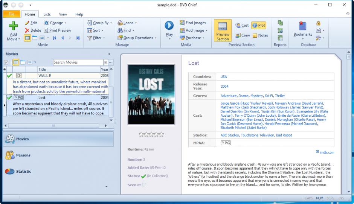The width and height of the screenshot is (354, 204).
Task: Open Statistic in navigation pane
Action: click(58, 171)
